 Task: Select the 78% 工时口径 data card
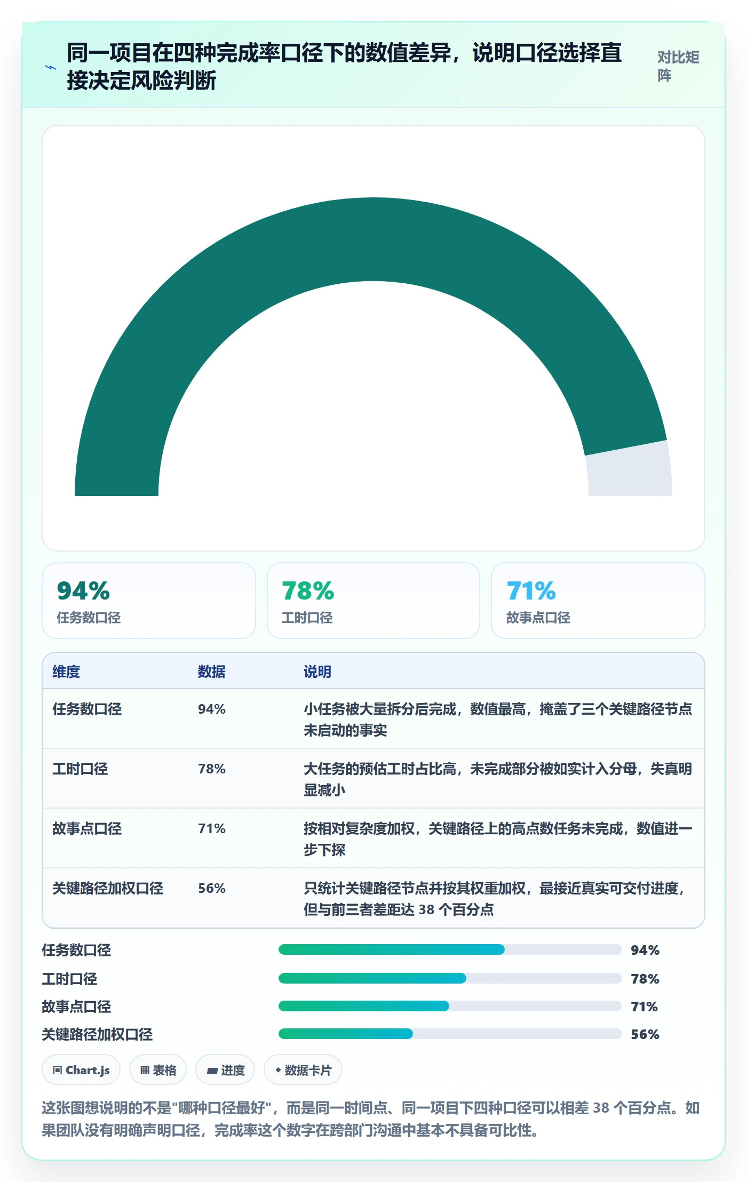tap(373, 601)
